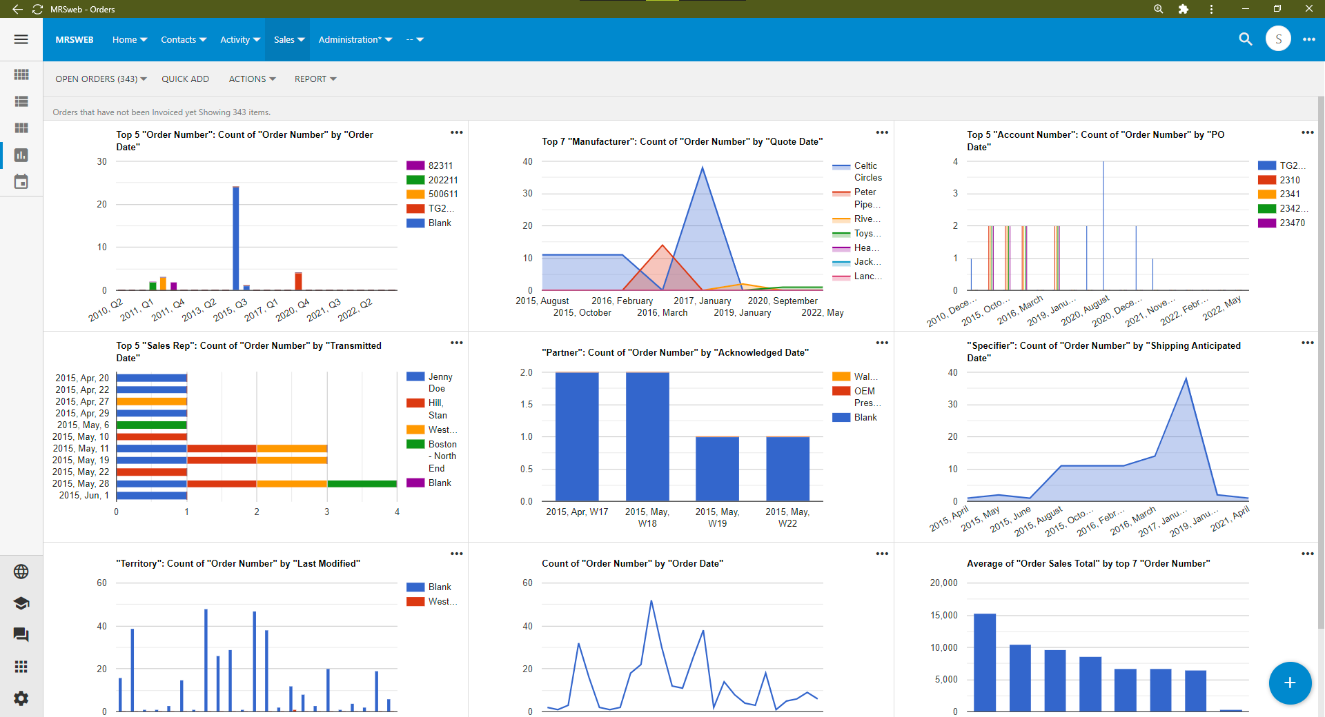Screen dimensions: 1325x717
Task: Switch to list view using sidebar icon
Action: point(21,101)
